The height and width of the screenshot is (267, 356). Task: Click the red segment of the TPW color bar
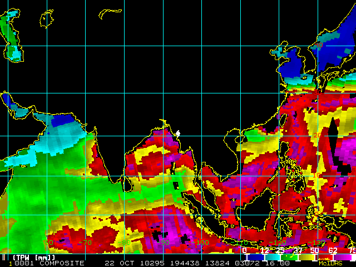pyautogui.click(x=324, y=257)
